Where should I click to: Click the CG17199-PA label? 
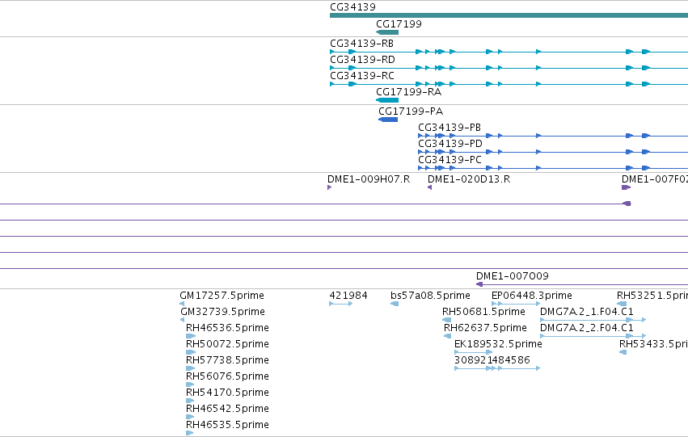coord(412,111)
